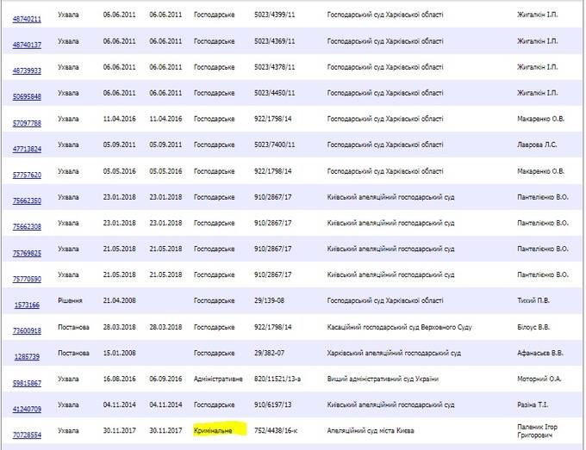Open Постанова link 73600918
The width and height of the screenshot is (586, 450).
[x=27, y=331]
